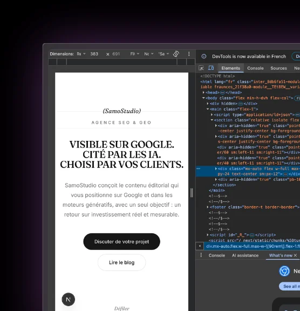This screenshot has width=300, height=311.
Task: Collapse the body element node
Action: click(x=203, y=98)
